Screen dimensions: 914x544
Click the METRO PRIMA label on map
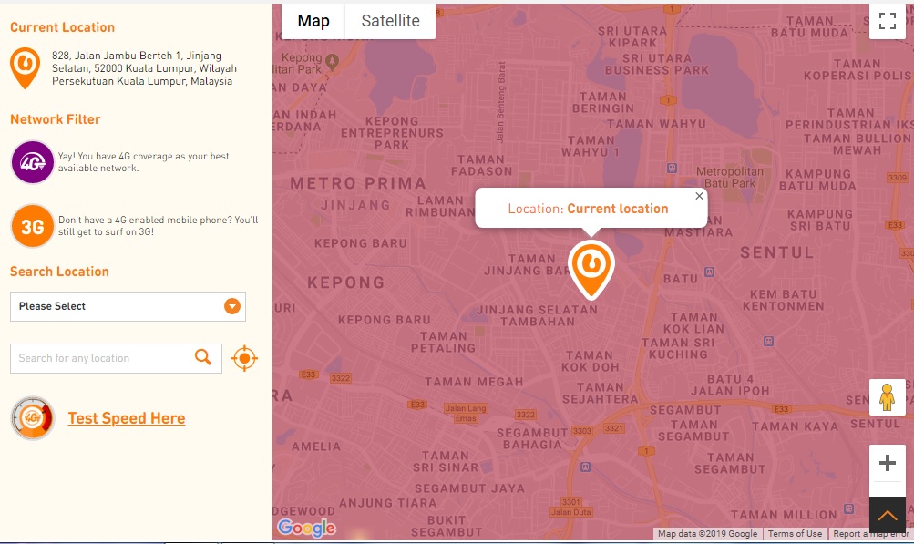(x=358, y=183)
